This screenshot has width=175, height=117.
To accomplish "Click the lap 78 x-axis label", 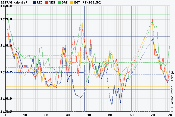I will click(x=170, y=115).
